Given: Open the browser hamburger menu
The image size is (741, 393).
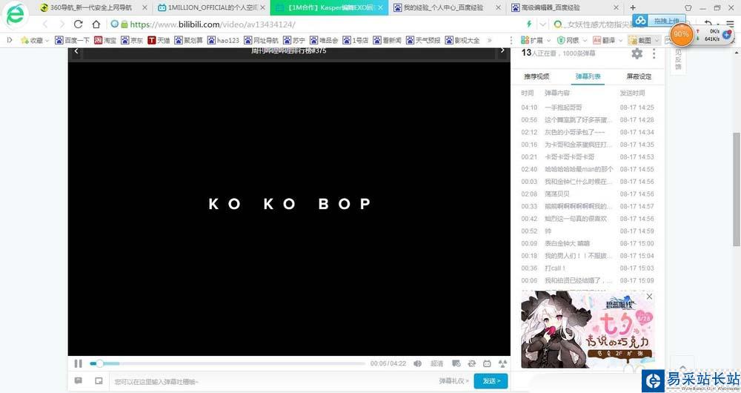Looking at the screenshot, I should tap(731, 24).
